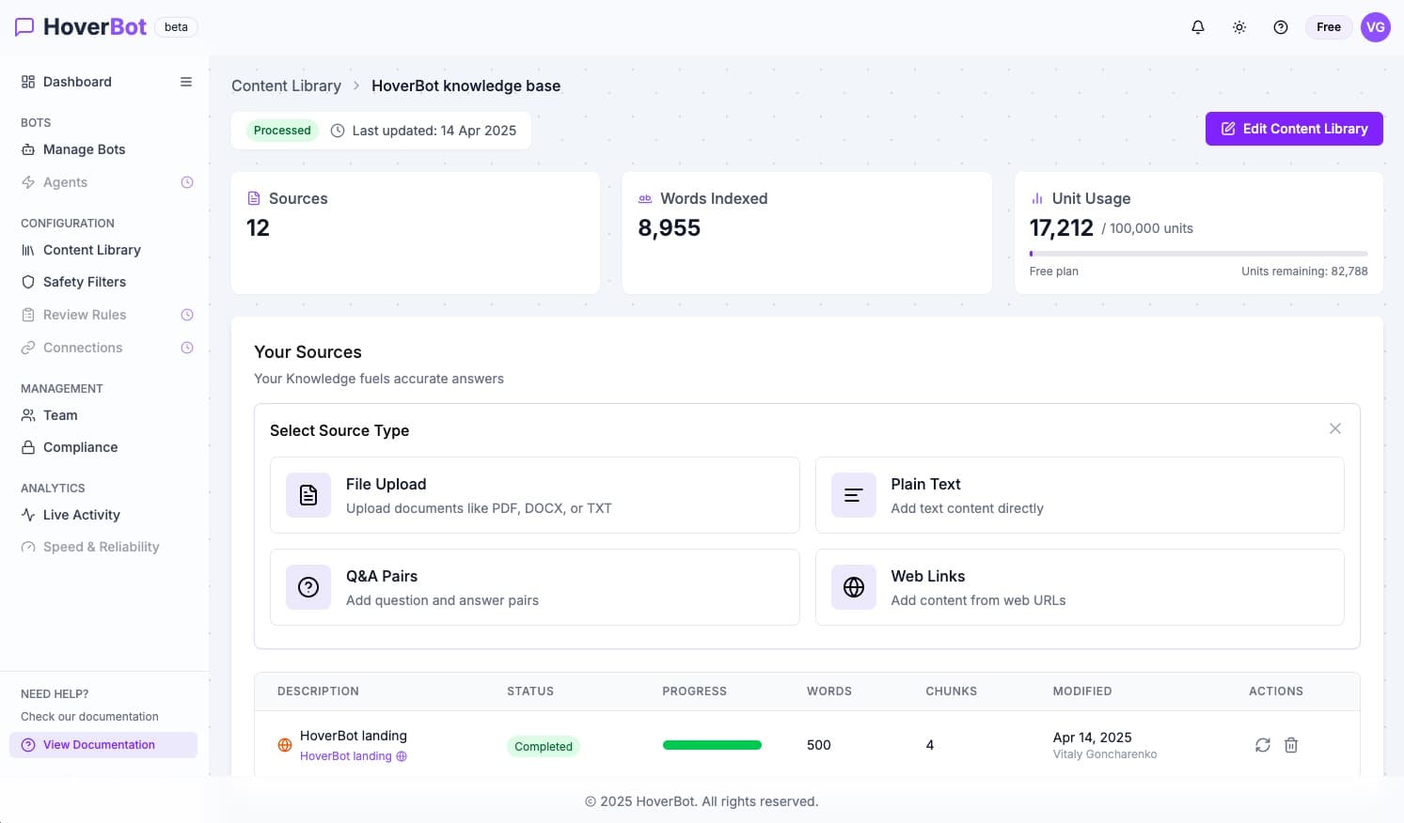Click HoverBot landing's green progress bar
Viewport: 1404px width, 823px height.
coord(712,744)
